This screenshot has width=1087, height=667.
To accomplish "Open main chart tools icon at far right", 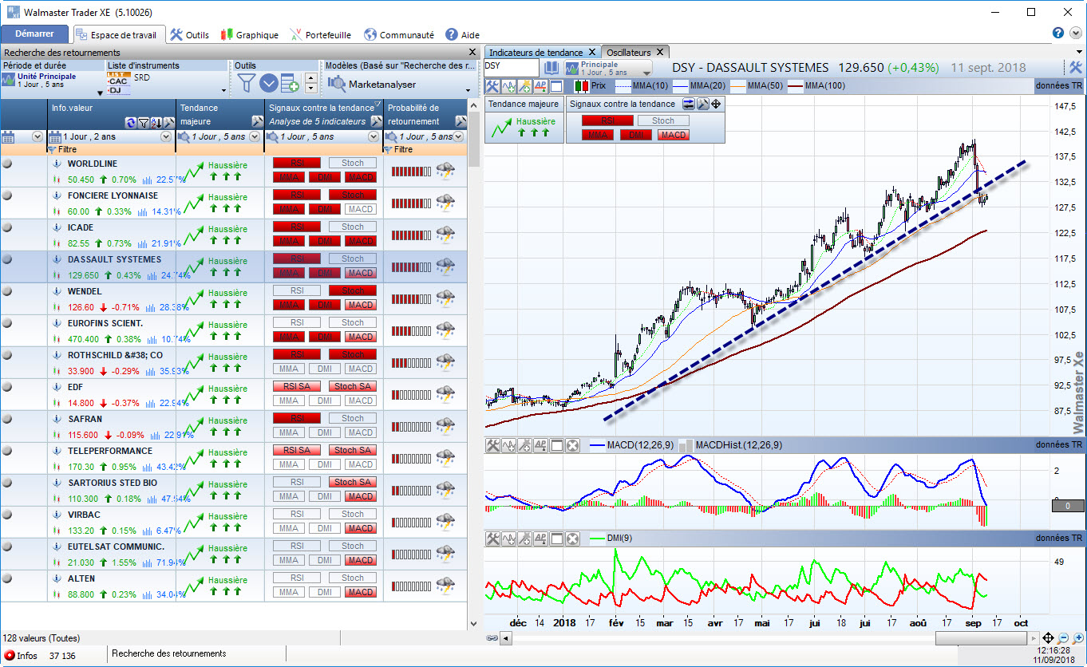I will point(1076,68).
